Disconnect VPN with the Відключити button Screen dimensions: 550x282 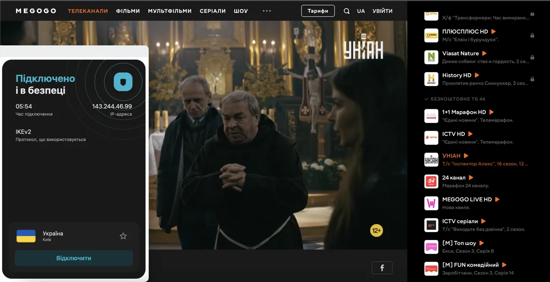click(74, 258)
